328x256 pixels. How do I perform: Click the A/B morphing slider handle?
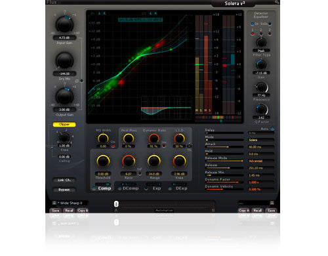point(116,204)
